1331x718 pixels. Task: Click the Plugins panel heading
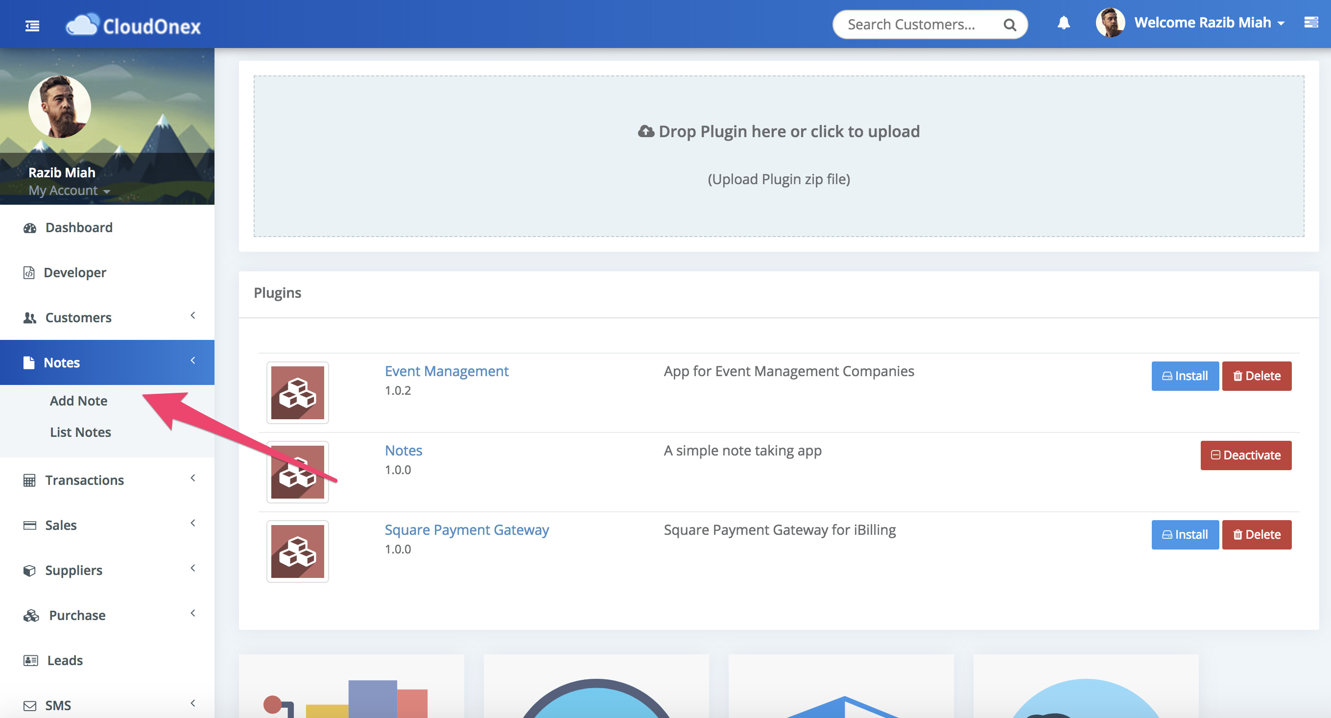pos(278,293)
